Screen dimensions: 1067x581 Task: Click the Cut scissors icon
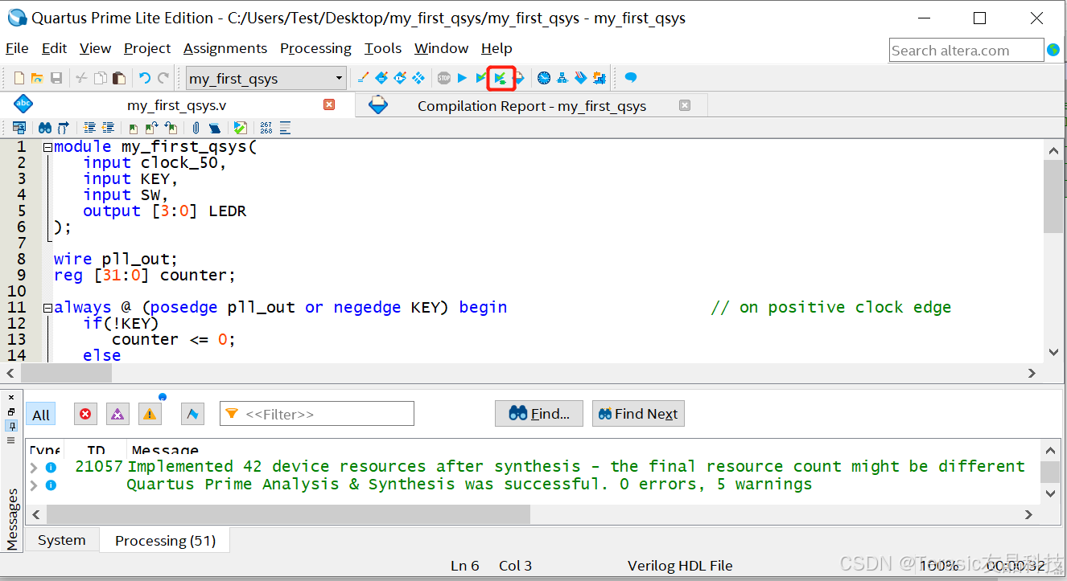(81, 78)
